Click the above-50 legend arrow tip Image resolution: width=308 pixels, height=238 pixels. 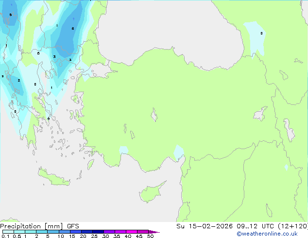(154, 232)
